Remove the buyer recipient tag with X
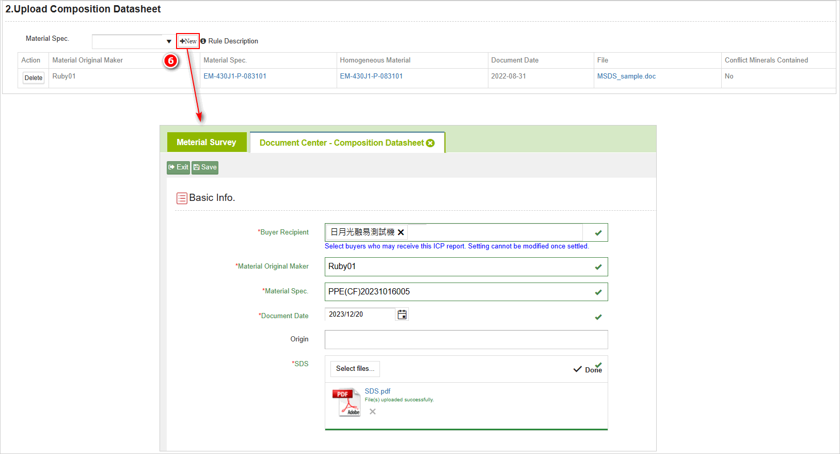 click(x=401, y=232)
